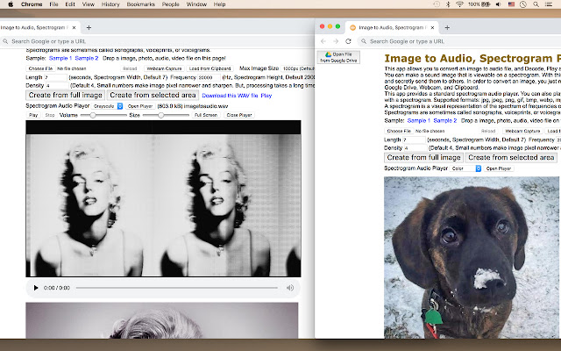The width and height of the screenshot is (561, 351).
Task: Click the blue Play link beside Download
Action: [x=266, y=96]
